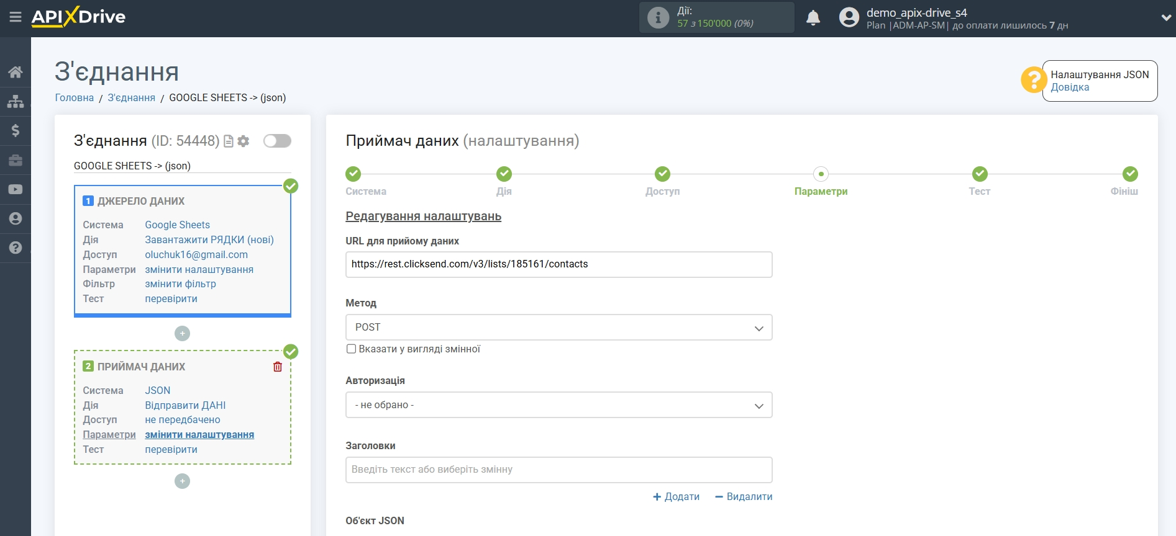The width and height of the screenshot is (1176, 536).
Task: Check Вказати у вигляді змінної
Action: [x=352, y=349]
